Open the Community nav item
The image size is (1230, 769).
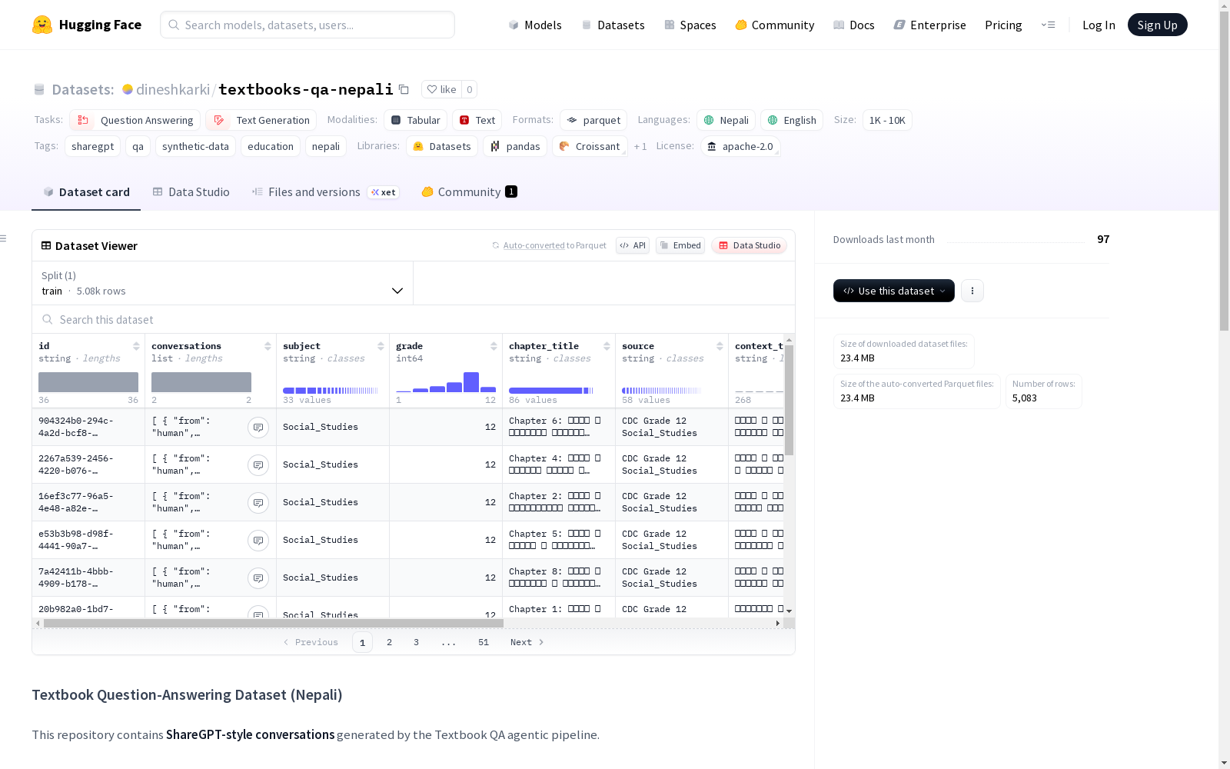pyautogui.click(x=775, y=25)
